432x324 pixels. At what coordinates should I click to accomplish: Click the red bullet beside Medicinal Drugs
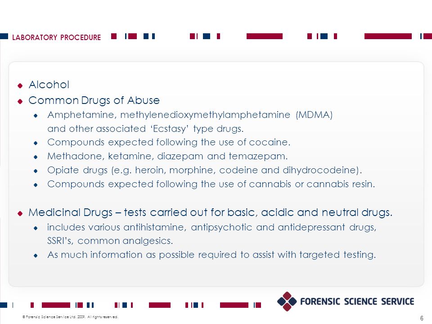(x=20, y=213)
